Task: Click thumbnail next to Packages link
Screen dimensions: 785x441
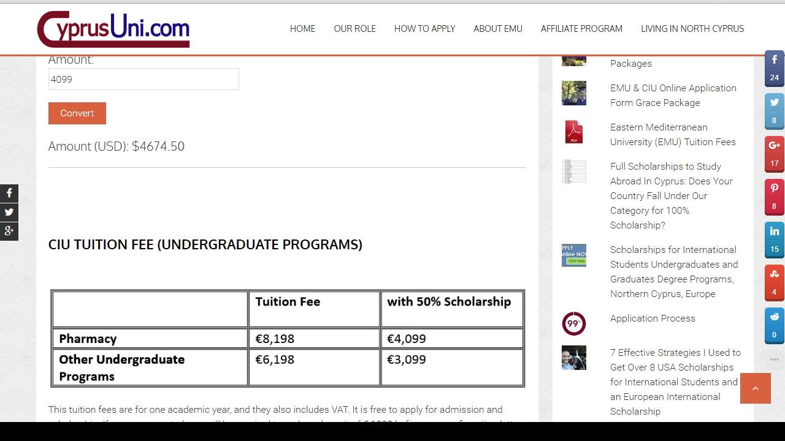Action: tap(574, 61)
